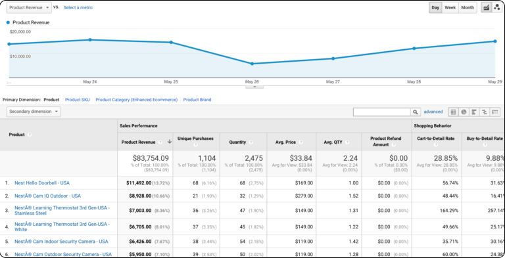Select the comparison view icon
Viewport: 505px width, 258px height.
(x=484, y=112)
